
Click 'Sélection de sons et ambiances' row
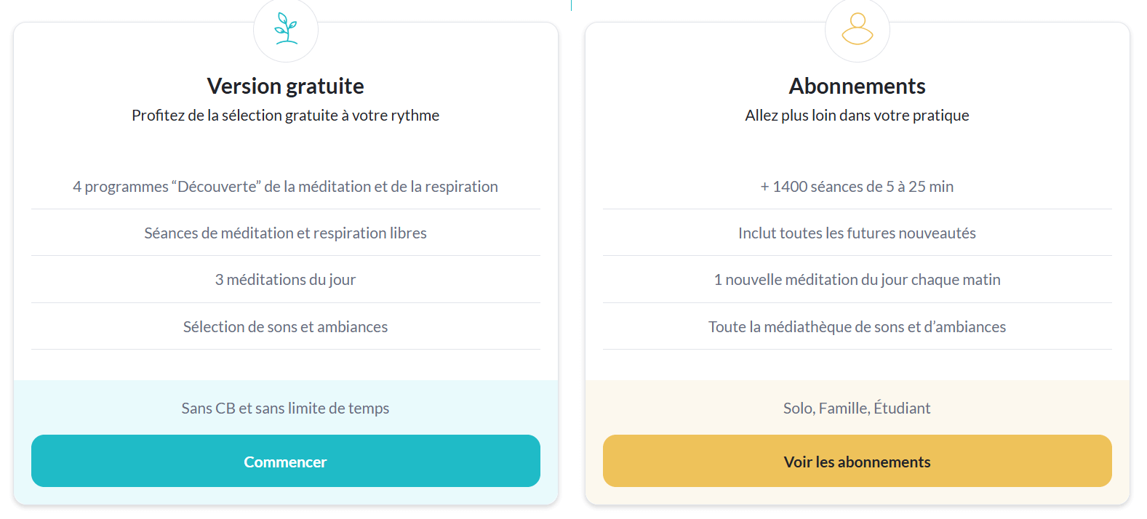point(285,326)
